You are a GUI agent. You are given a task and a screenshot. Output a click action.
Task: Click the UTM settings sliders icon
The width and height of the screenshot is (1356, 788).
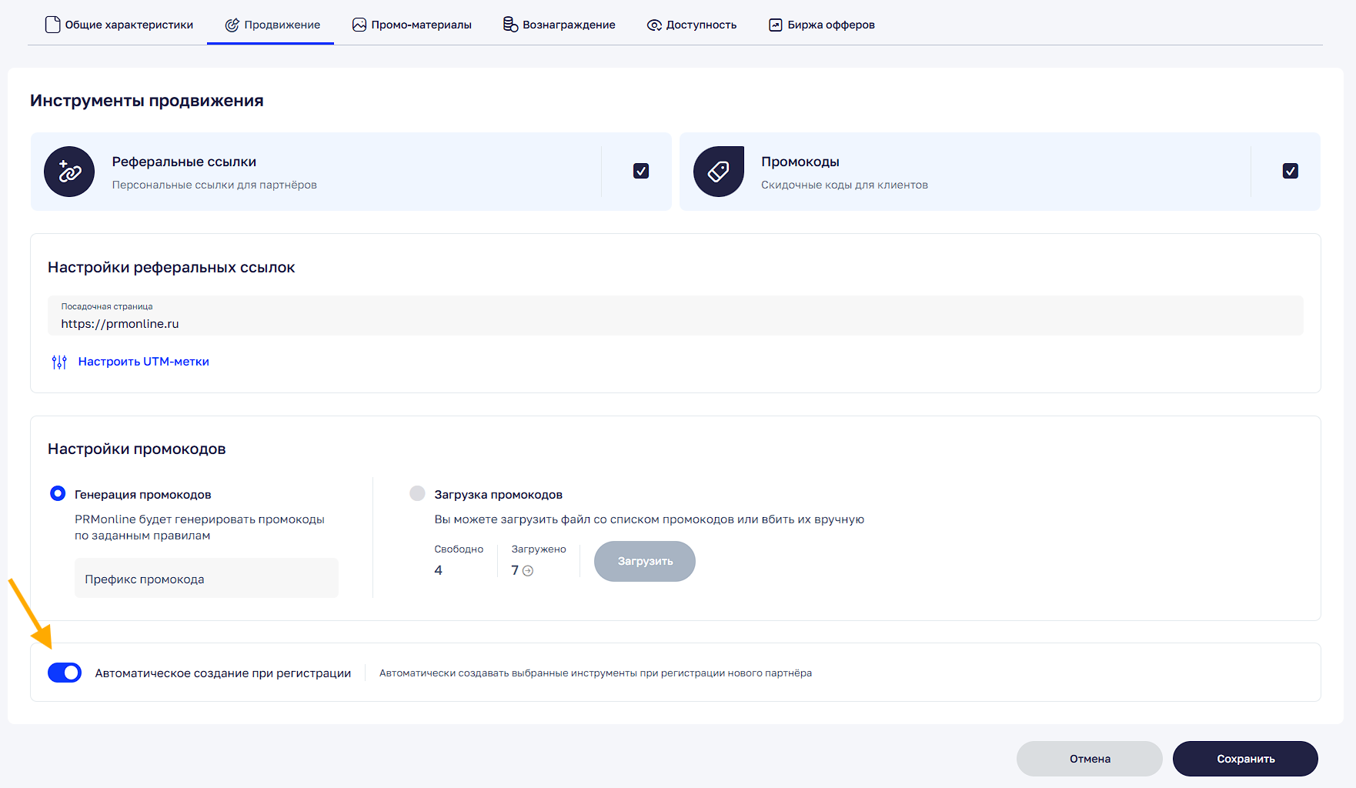point(59,362)
